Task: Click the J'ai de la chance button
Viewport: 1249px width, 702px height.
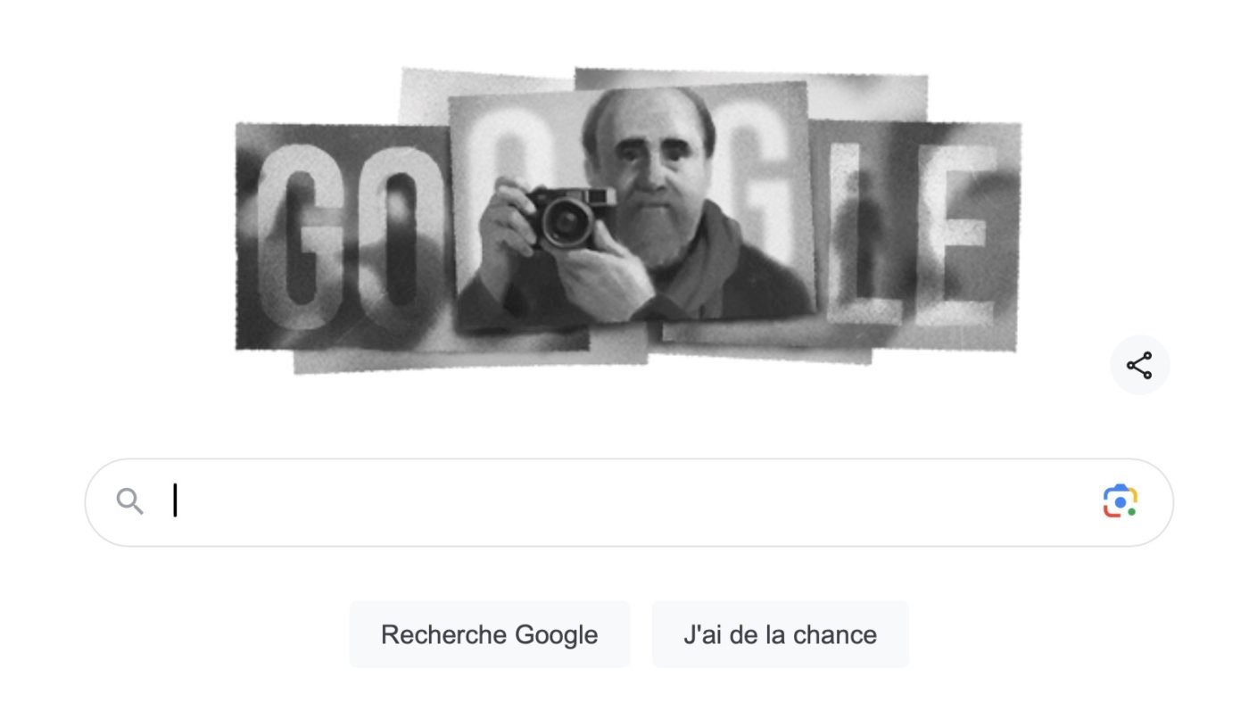Action: (781, 634)
